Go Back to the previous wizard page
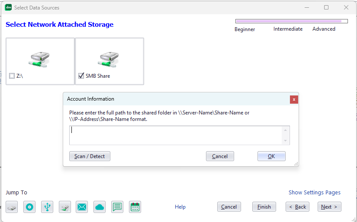This screenshot has width=357, height=222. click(298, 207)
